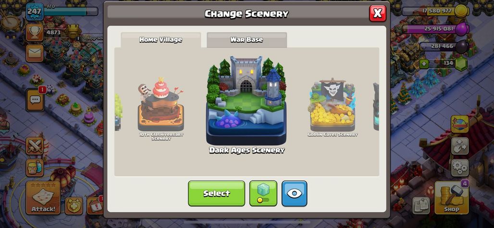The height and width of the screenshot is (228, 494).
Task: Open the Shop with hammer icon
Action: (451, 197)
